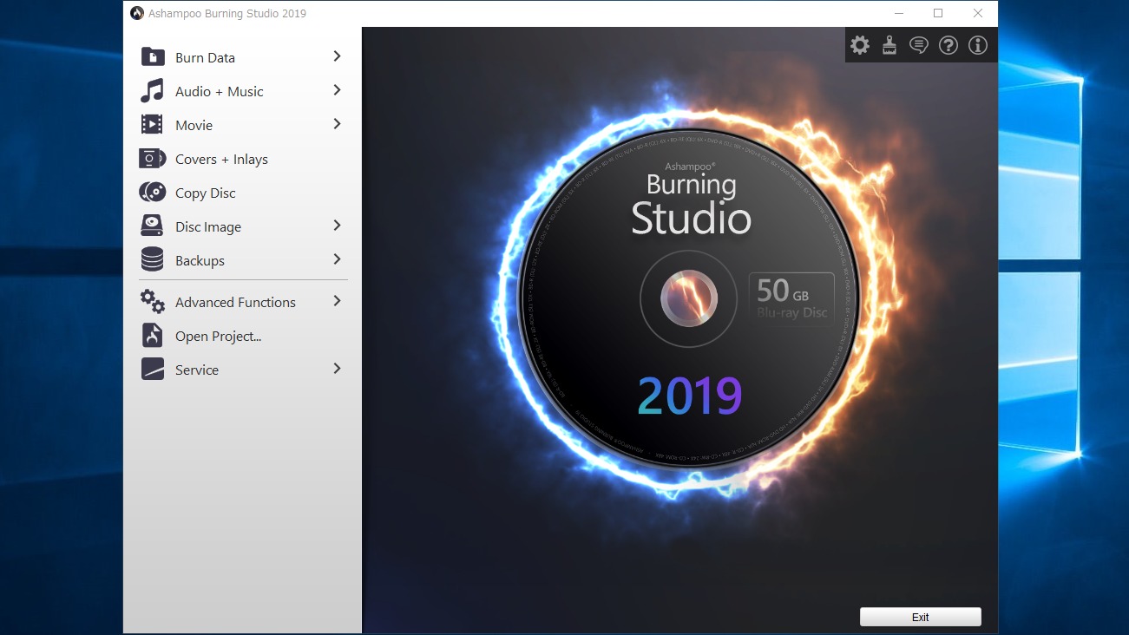1129x635 pixels.
Task: Click the Backups database icon
Action: click(152, 260)
